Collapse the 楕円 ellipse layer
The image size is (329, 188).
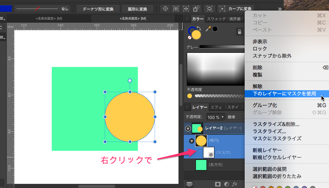coord(191,141)
